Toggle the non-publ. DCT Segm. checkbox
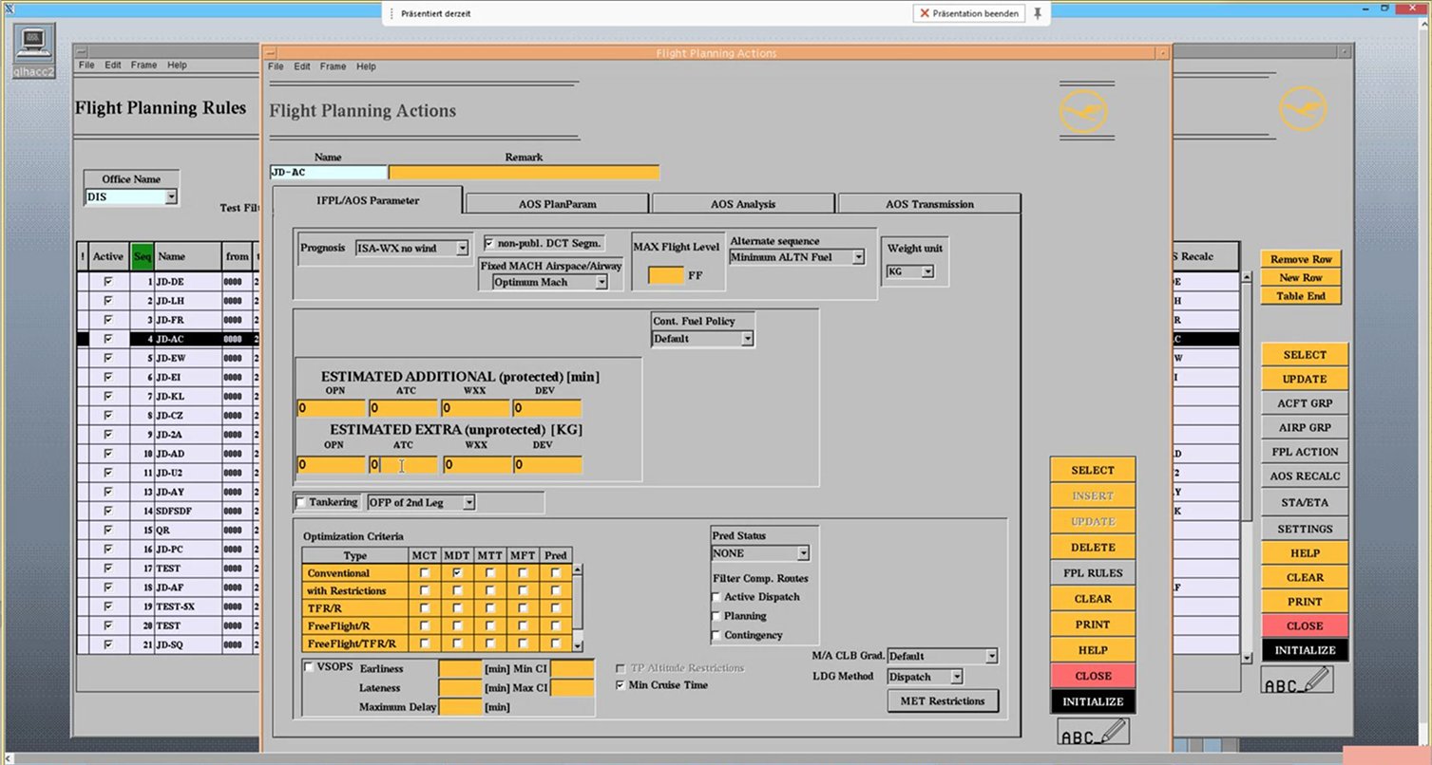The width and height of the screenshot is (1432, 765). (489, 244)
